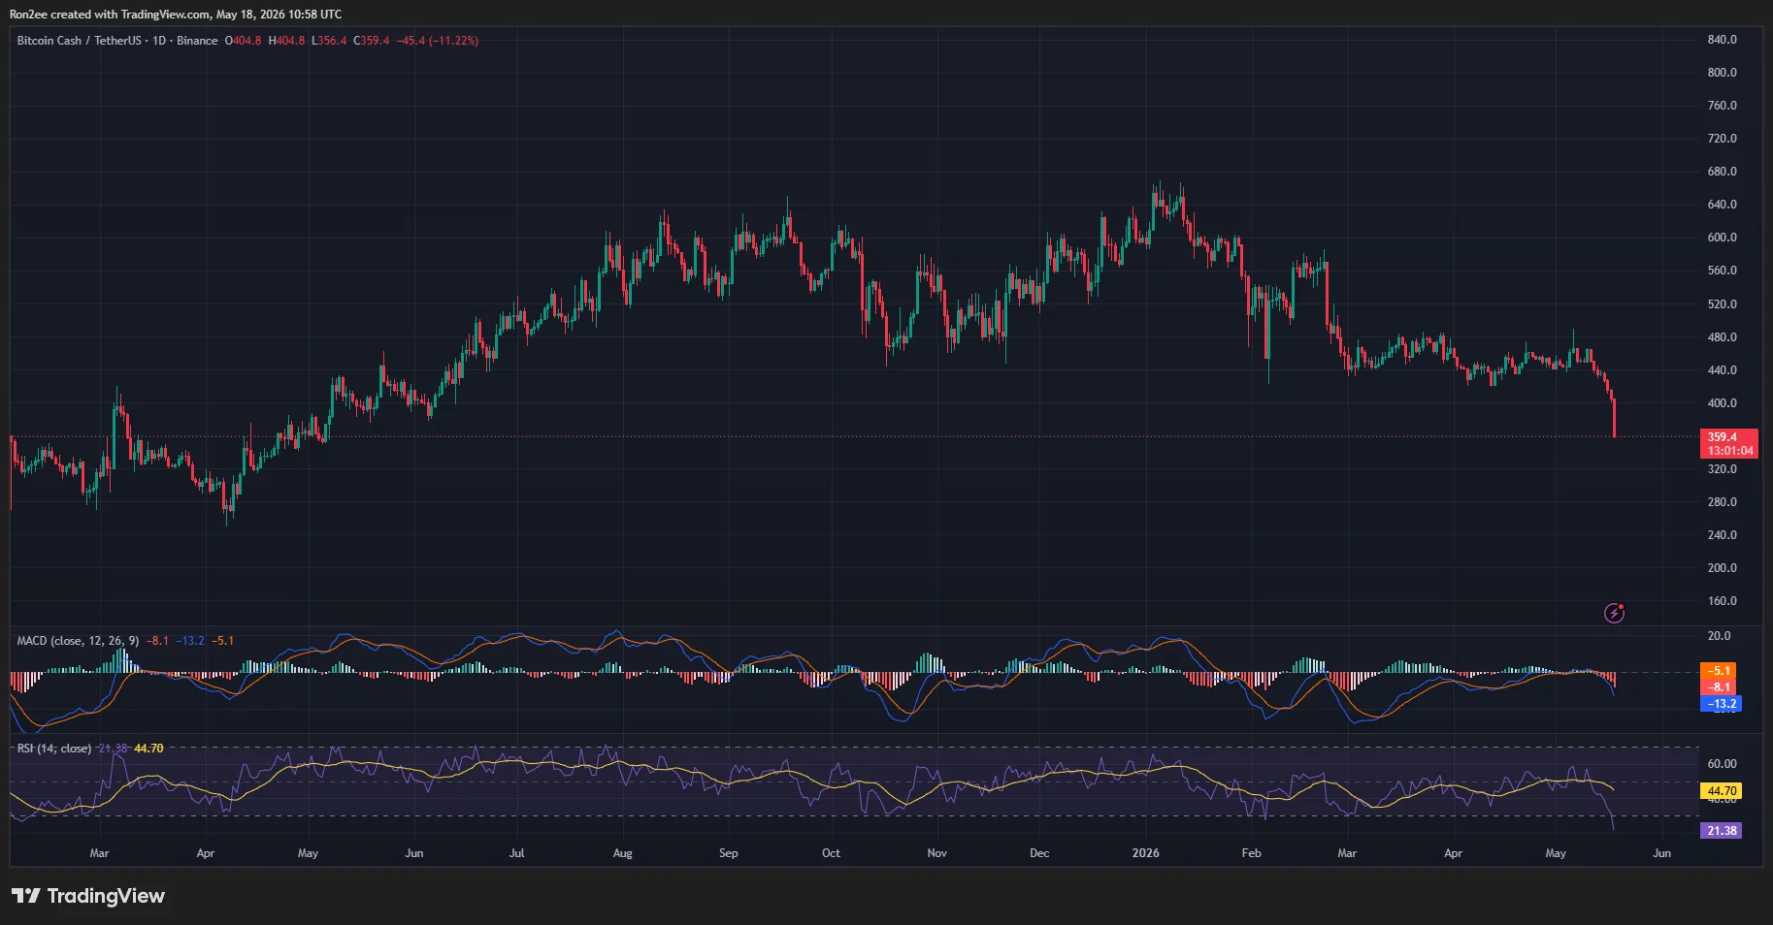Click the 1D interval in chart legend
Viewport: 1773px width, 925px height.
[159, 41]
